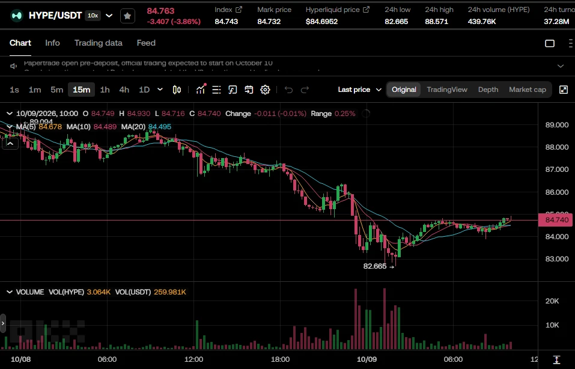Open the Index external link icon

tap(239, 10)
